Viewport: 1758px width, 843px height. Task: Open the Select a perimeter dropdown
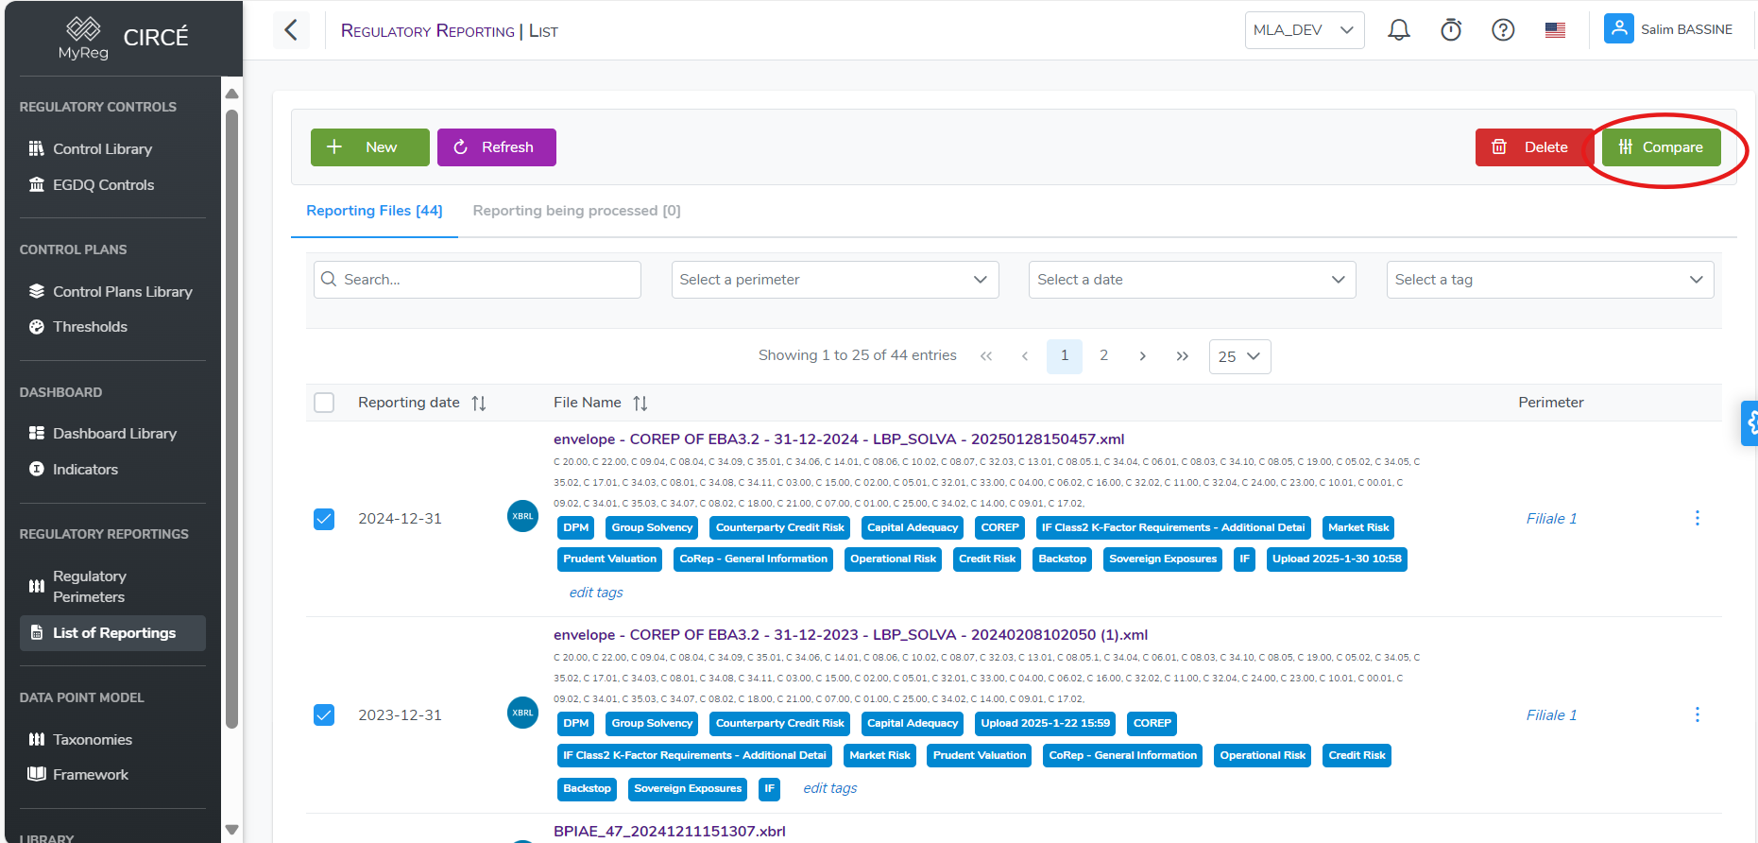[835, 280]
